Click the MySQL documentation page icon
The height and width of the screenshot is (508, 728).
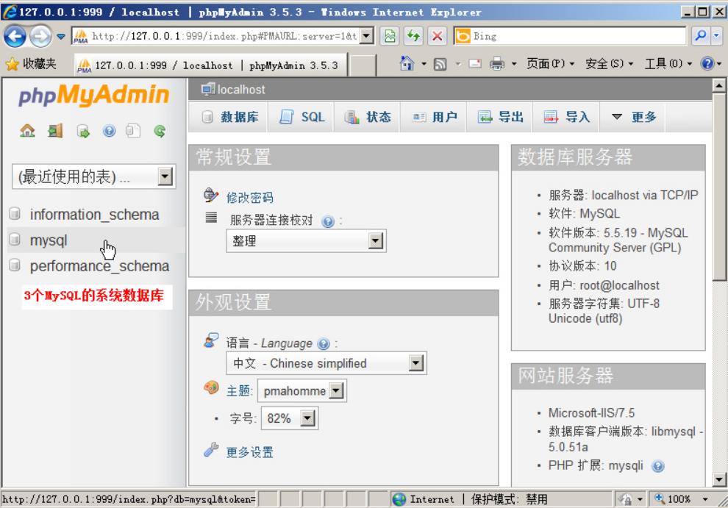133,131
